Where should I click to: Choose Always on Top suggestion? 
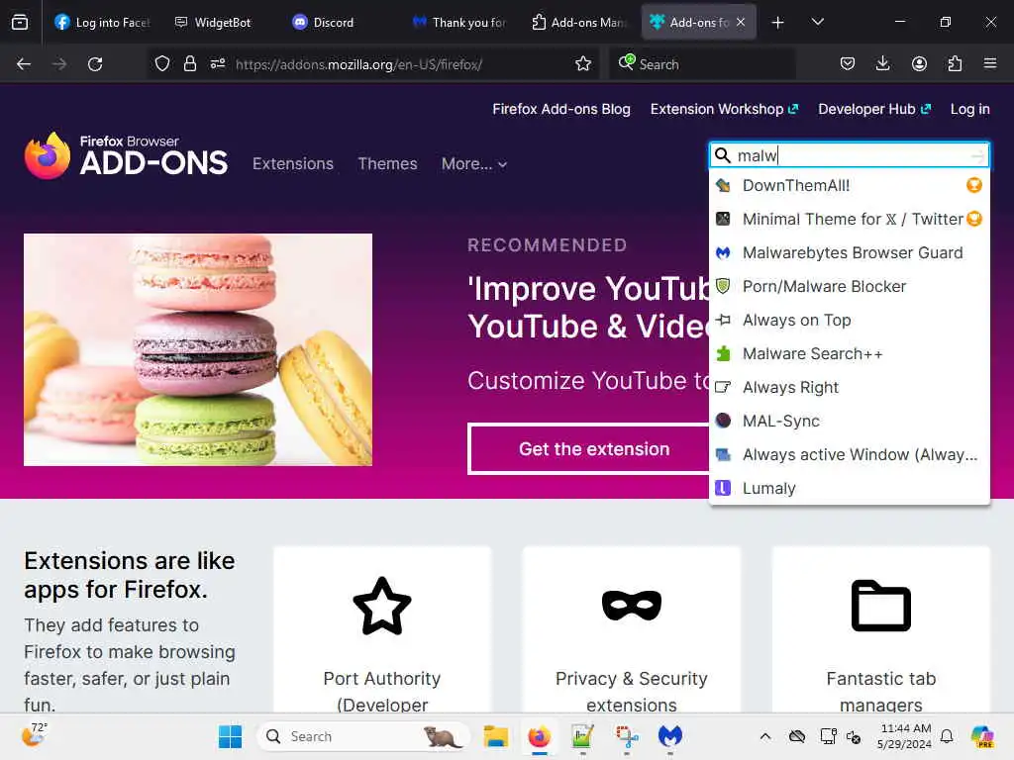[849, 320]
